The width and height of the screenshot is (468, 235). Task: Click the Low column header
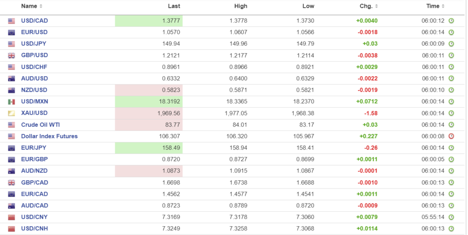308,6
